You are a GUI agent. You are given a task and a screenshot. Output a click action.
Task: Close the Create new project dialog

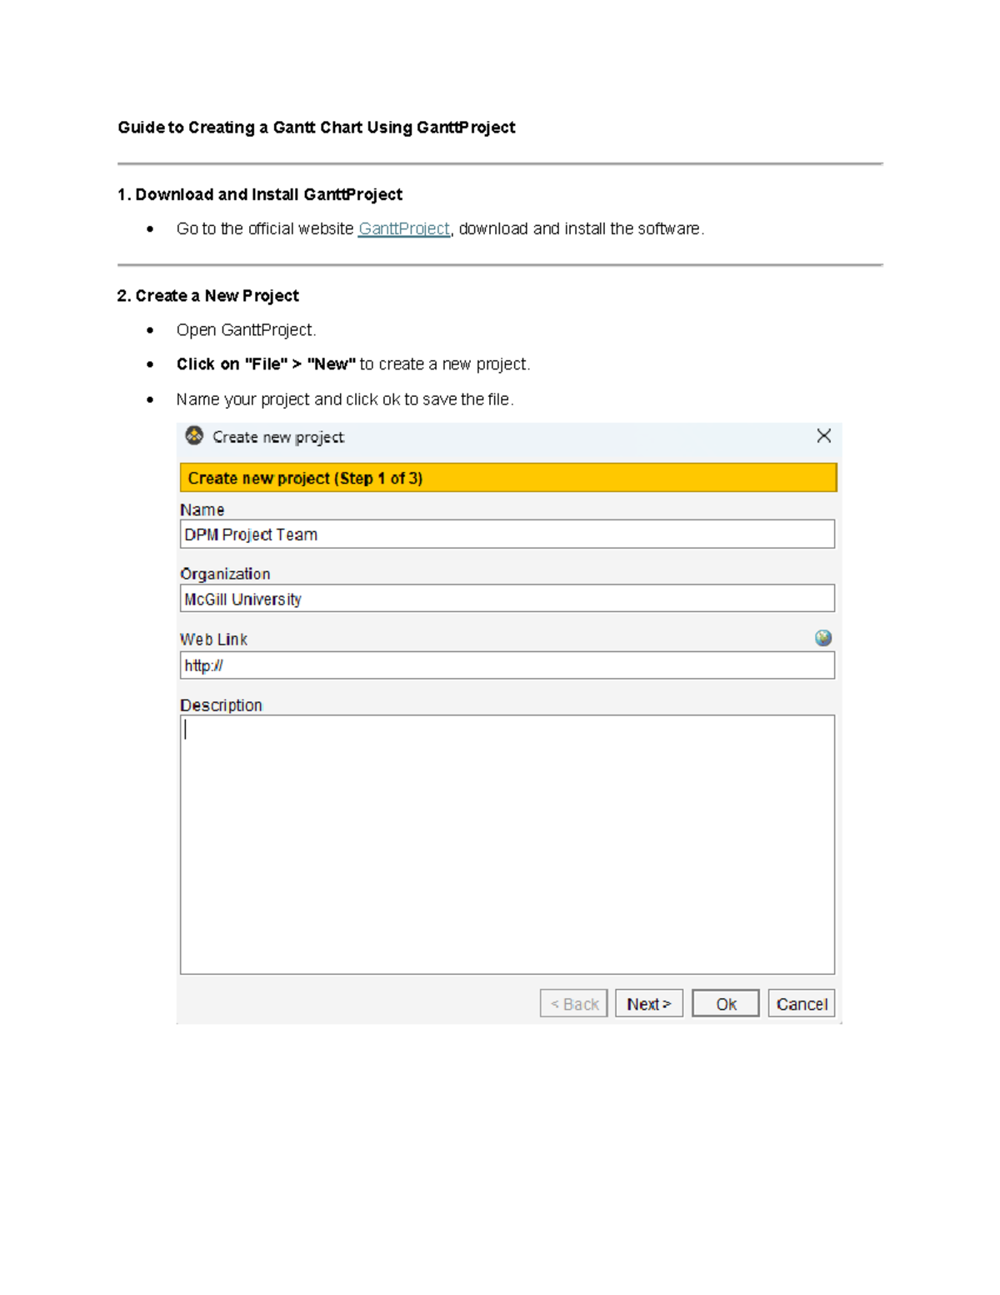click(824, 435)
